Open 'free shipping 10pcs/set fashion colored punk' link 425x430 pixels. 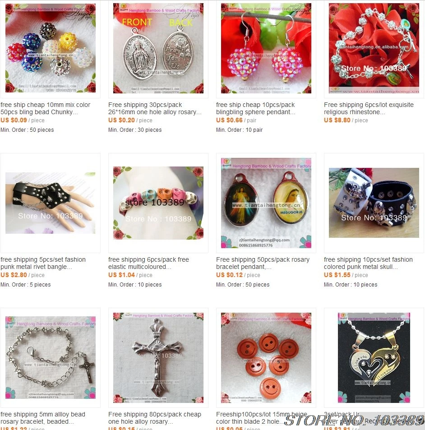[x=368, y=263]
